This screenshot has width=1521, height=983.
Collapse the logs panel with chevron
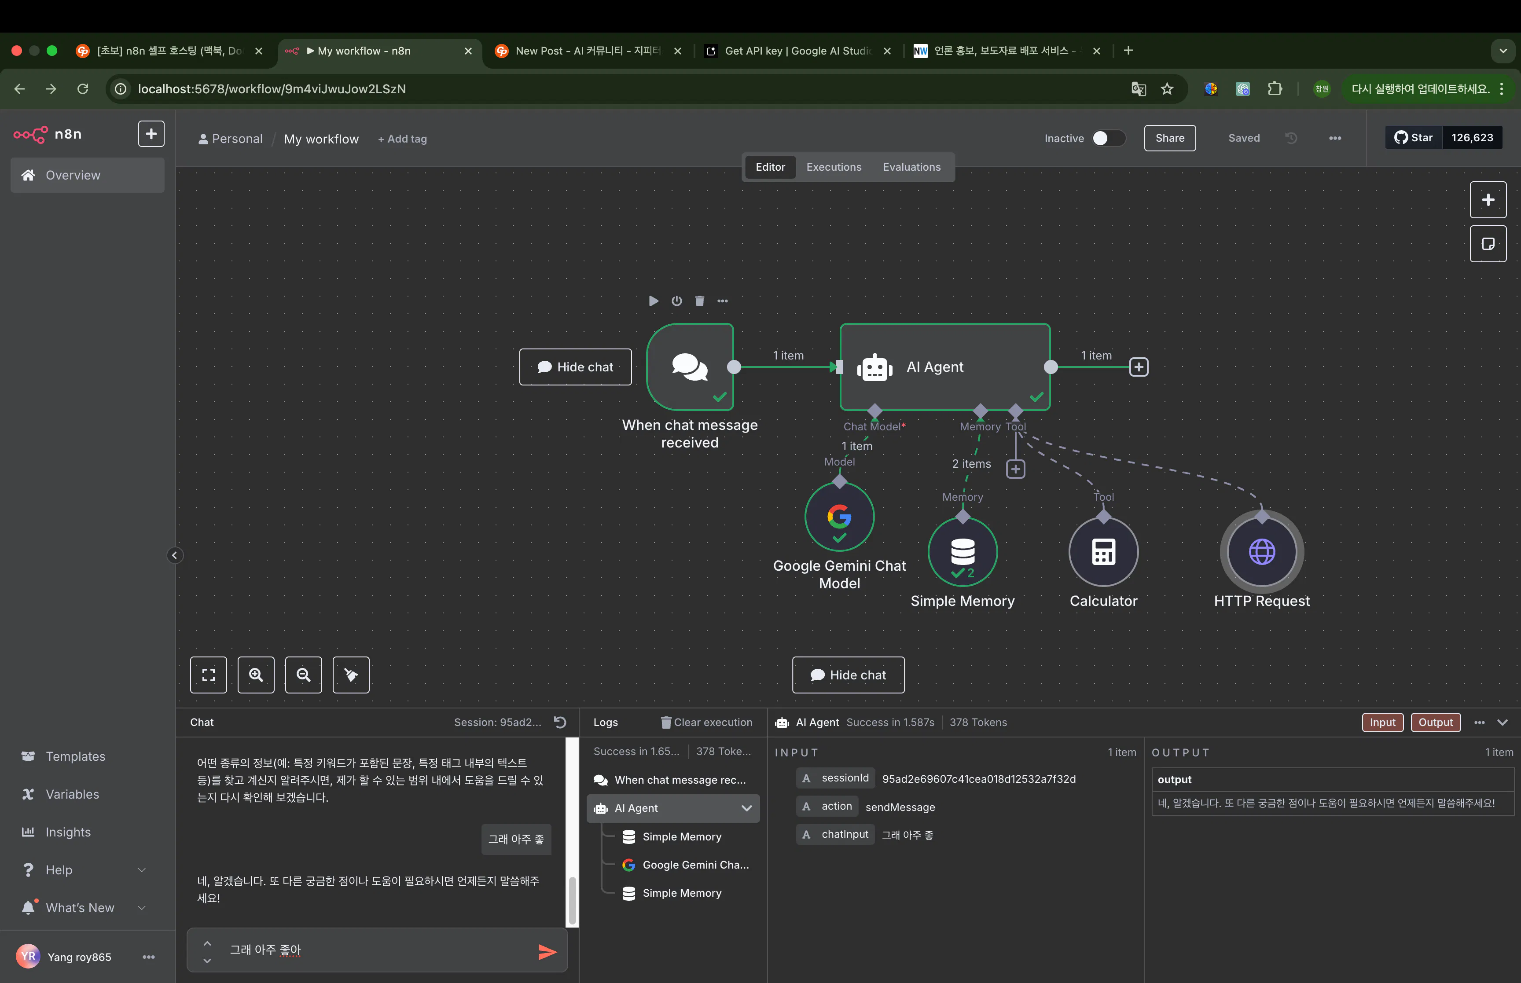[1503, 722]
